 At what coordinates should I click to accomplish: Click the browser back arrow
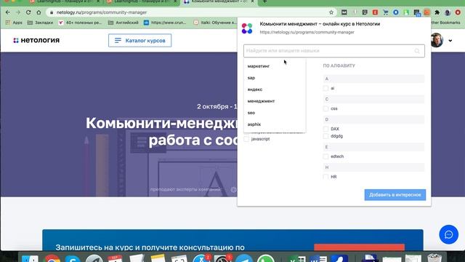8,12
